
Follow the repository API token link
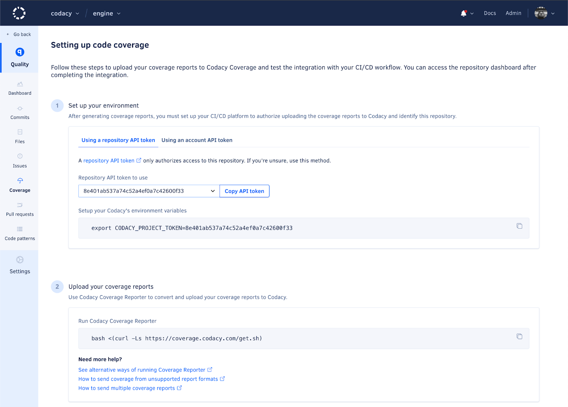(109, 161)
